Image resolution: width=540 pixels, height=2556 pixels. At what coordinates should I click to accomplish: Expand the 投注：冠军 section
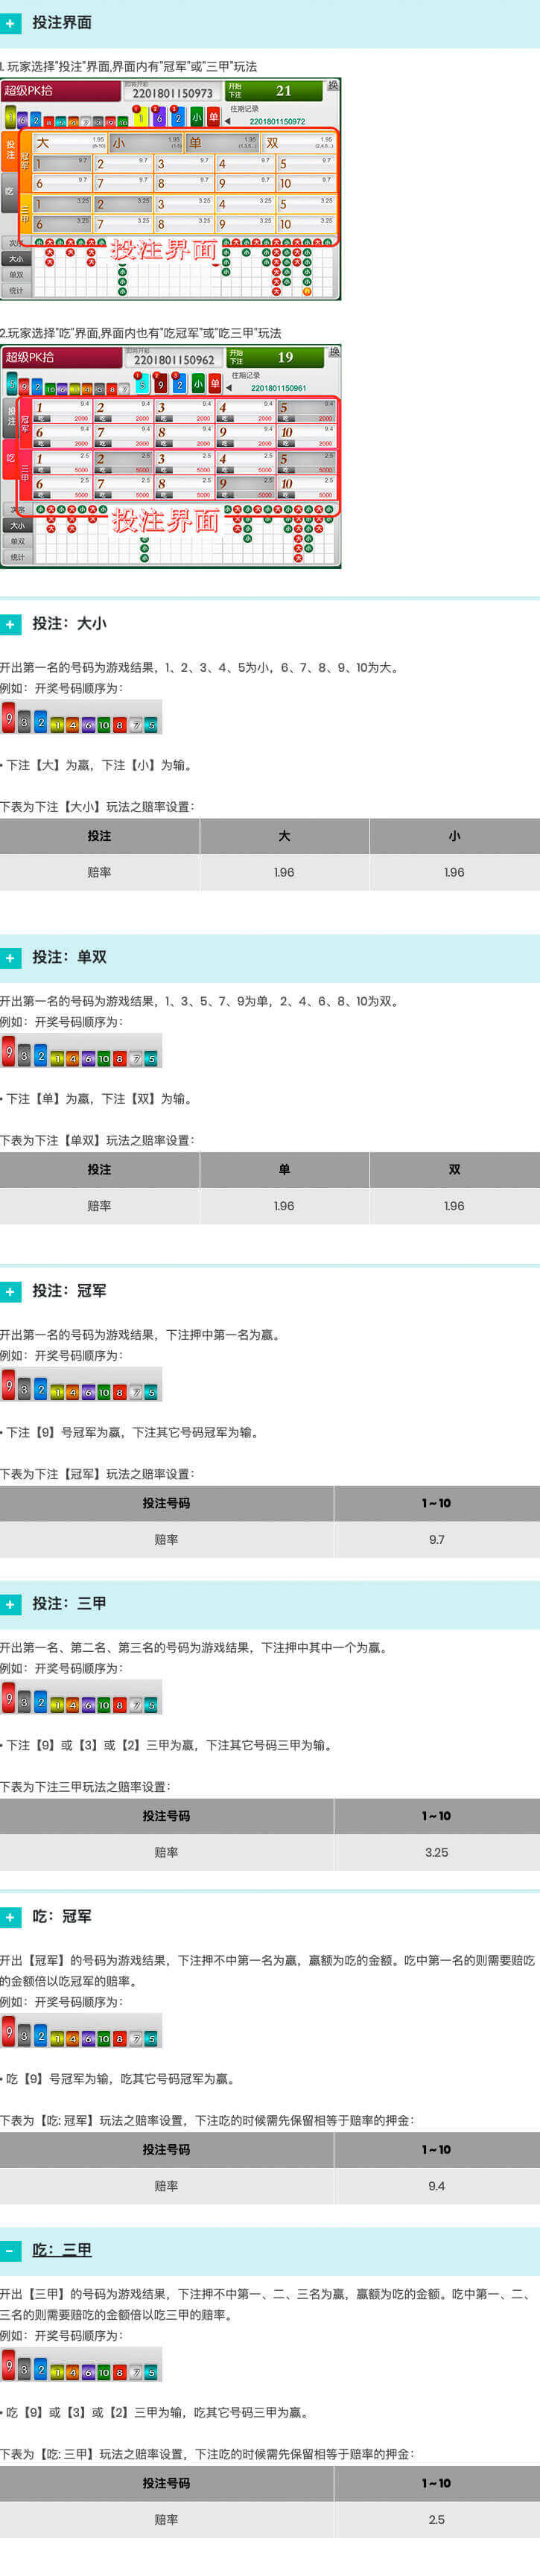11,1291
